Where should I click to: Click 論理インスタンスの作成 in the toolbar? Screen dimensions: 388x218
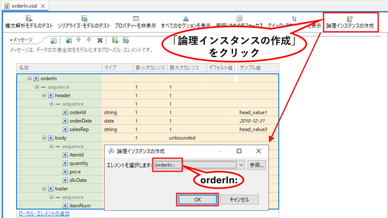[350, 22]
